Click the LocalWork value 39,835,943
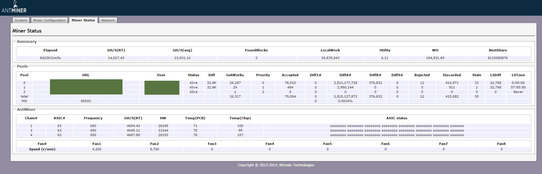Image resolution: width=542 pixels, height=174 pixels. (x=330, y=58)
